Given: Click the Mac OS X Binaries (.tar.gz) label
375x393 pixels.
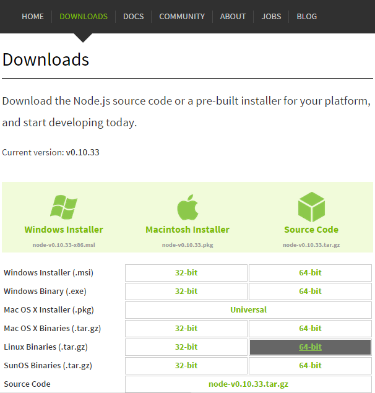Looking at the screenshot, I should click(53, 329).
